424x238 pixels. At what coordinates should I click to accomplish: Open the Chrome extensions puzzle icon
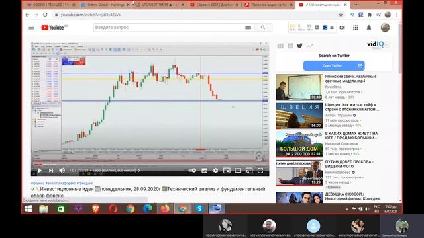coord(370,15)
